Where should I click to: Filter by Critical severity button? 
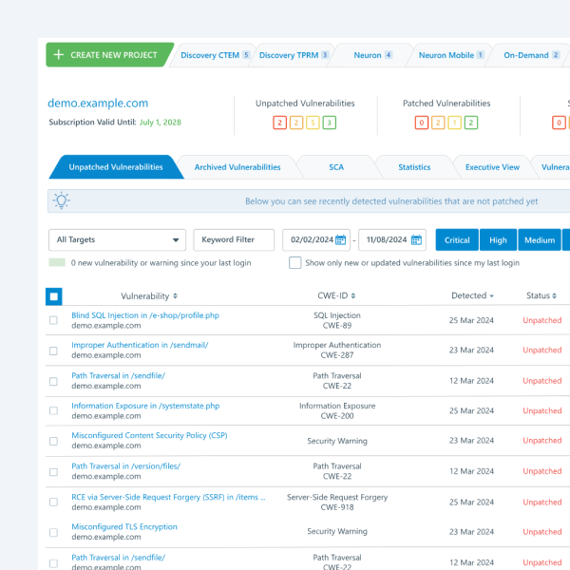[x=457, y=240]
